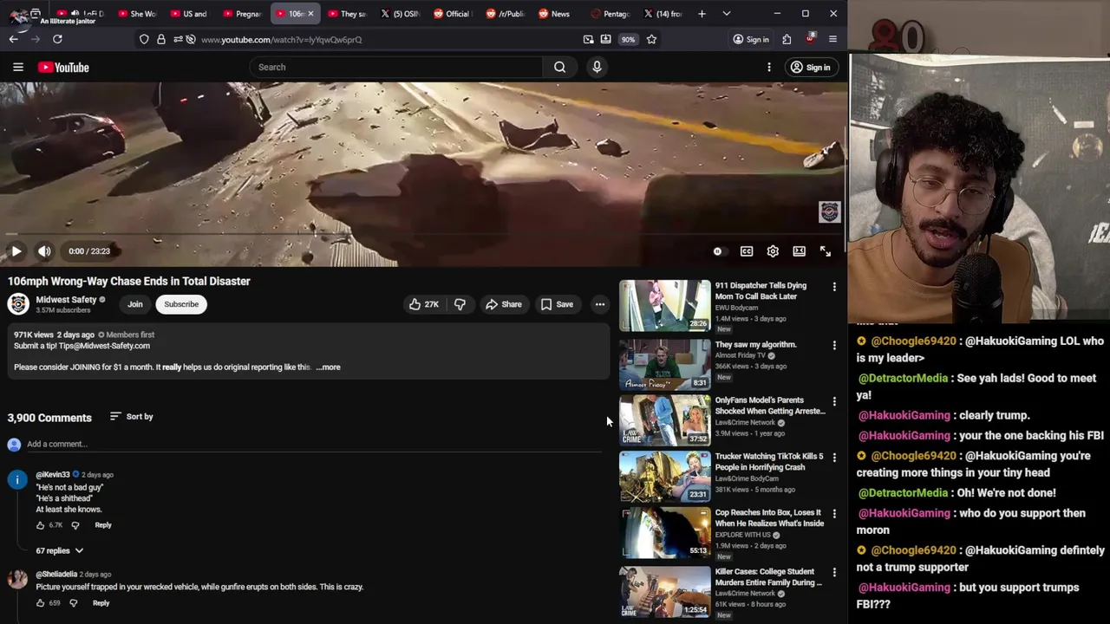Viewport: 1110px width, 624px height.
Task: Expand description with ...more
Action: pos(328,367)
